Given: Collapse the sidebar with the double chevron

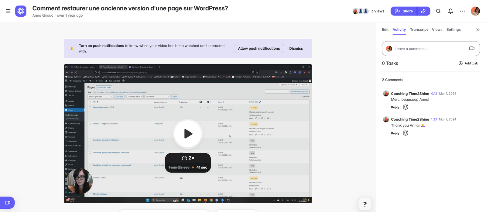Looking at the screenshot, I should click(478, 30).
